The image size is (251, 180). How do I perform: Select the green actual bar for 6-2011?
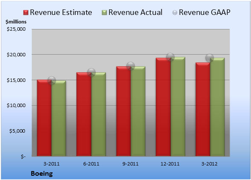pos(99,114)
